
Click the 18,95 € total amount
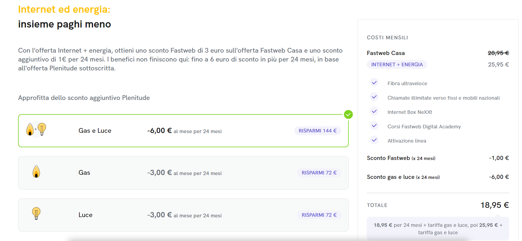(x=495, y=205)
